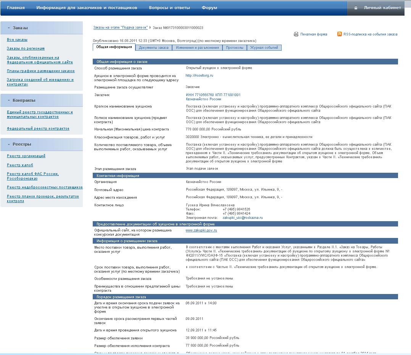
Task: Follow the breadcrumb link Заказы на этапе Подача заявок
Action: tap(120, 28)
